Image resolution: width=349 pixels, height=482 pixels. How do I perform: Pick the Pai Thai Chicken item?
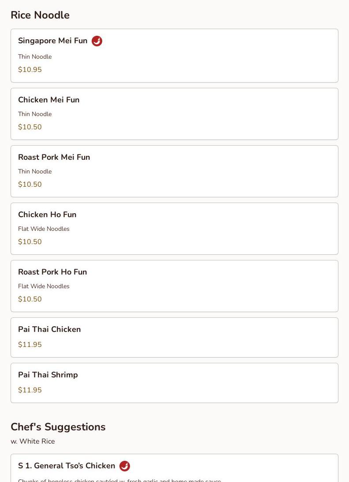(174, 338)
